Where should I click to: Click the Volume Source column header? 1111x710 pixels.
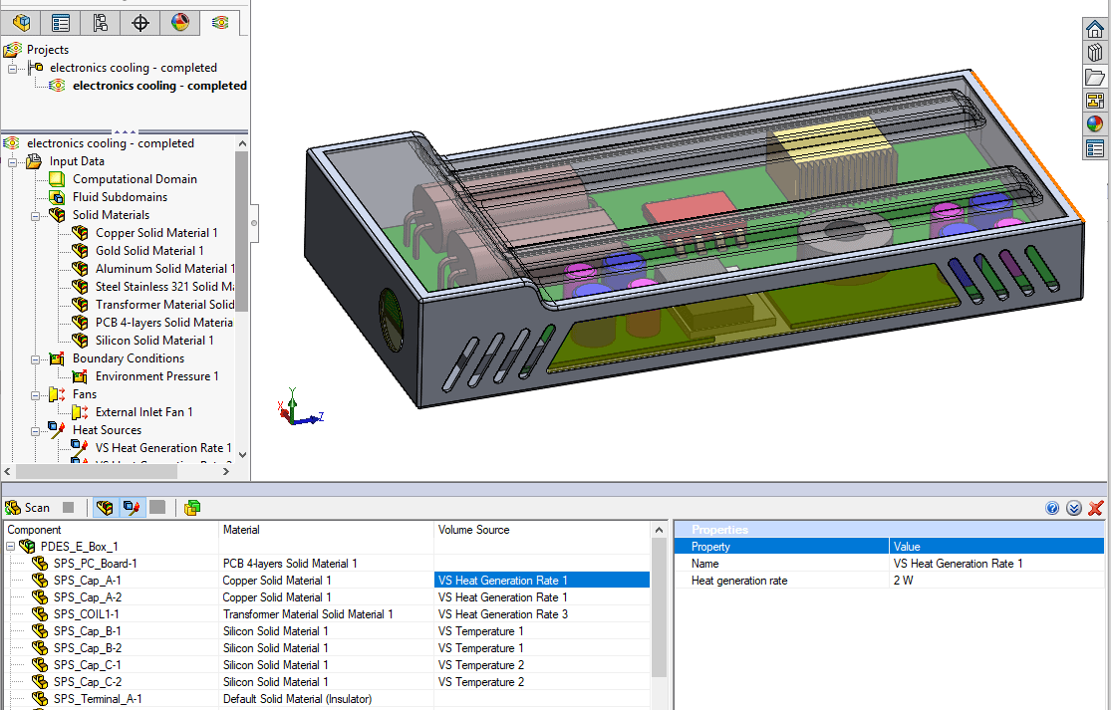coord(541,530)
